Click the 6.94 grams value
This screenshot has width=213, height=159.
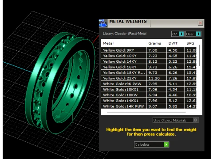153,95
